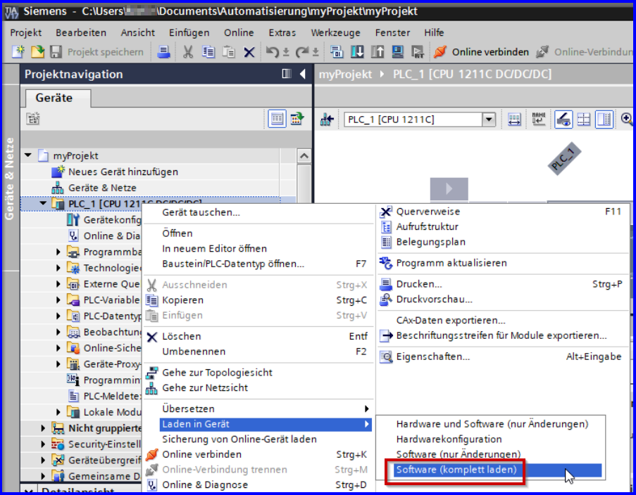Click the paste icon in the toolbar
This screenshot has width=636, height=495.
point(229,52)
